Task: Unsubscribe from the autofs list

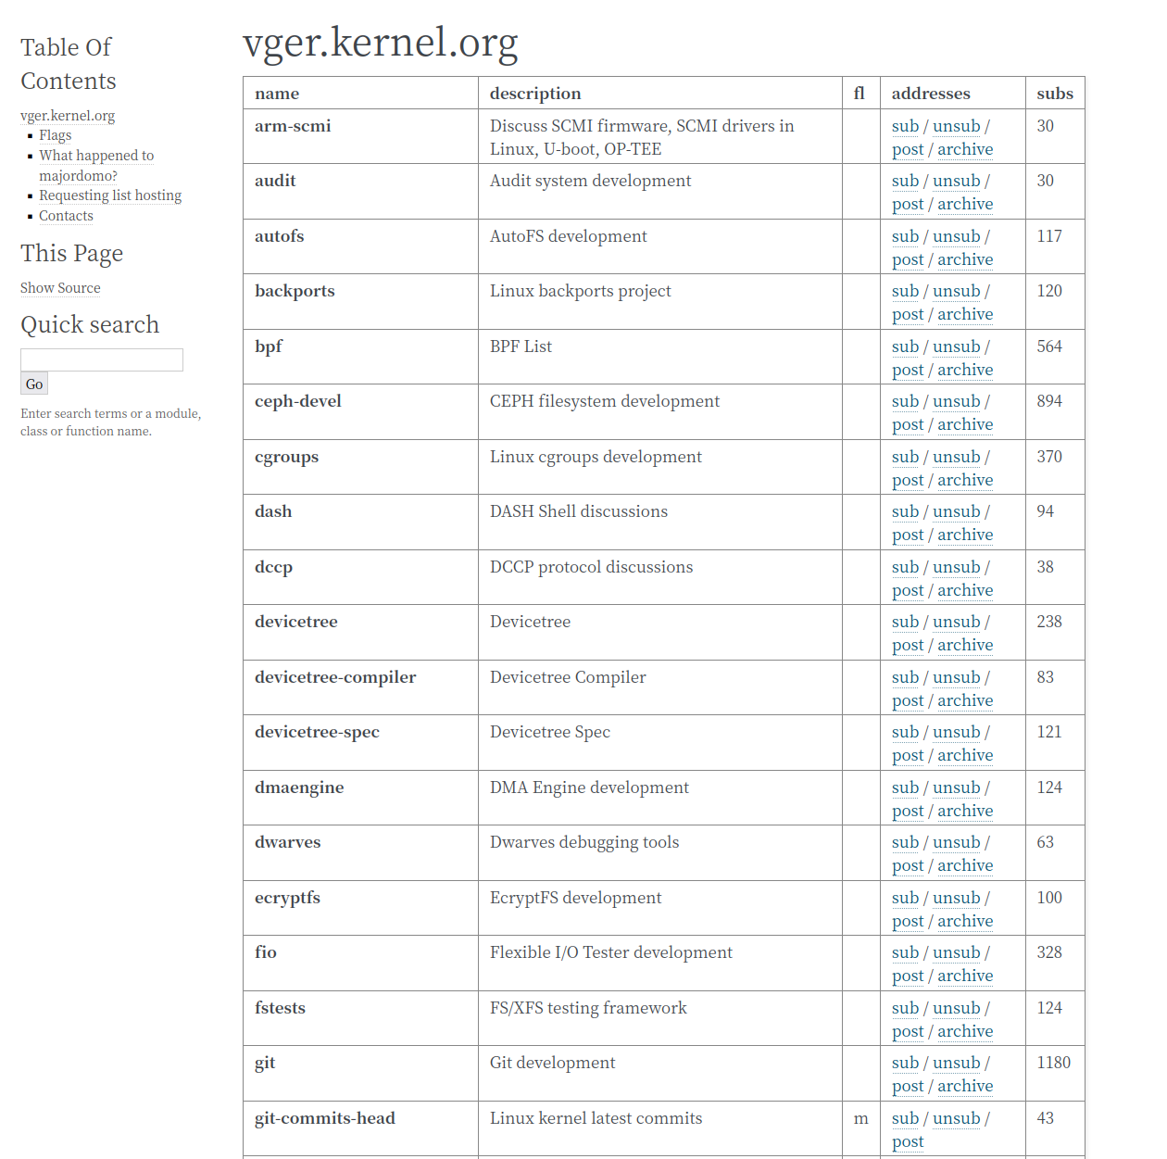Action: point(956,236)
